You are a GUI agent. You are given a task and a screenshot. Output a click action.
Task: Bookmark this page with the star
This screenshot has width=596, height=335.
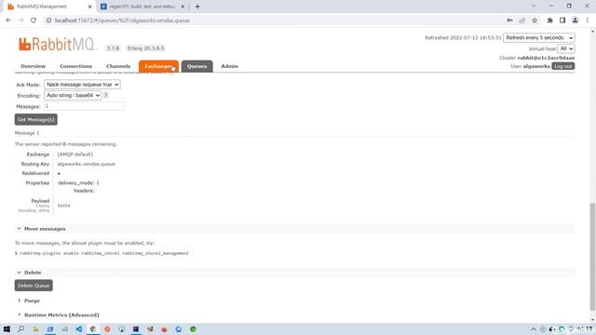pos(535,20)
